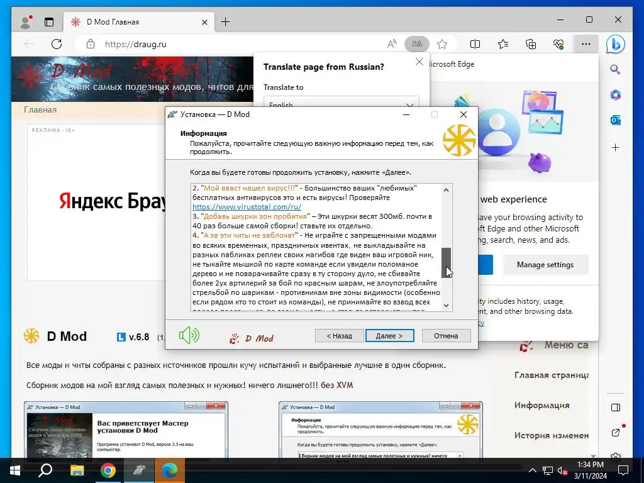
Task: Open the tab actions menu icon
Action: [x=49, y=22]
